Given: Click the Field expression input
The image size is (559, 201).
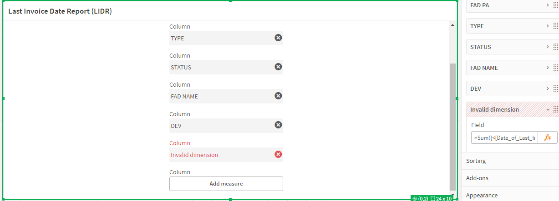Looking at the screenshot, I should [x=504, y=137].
